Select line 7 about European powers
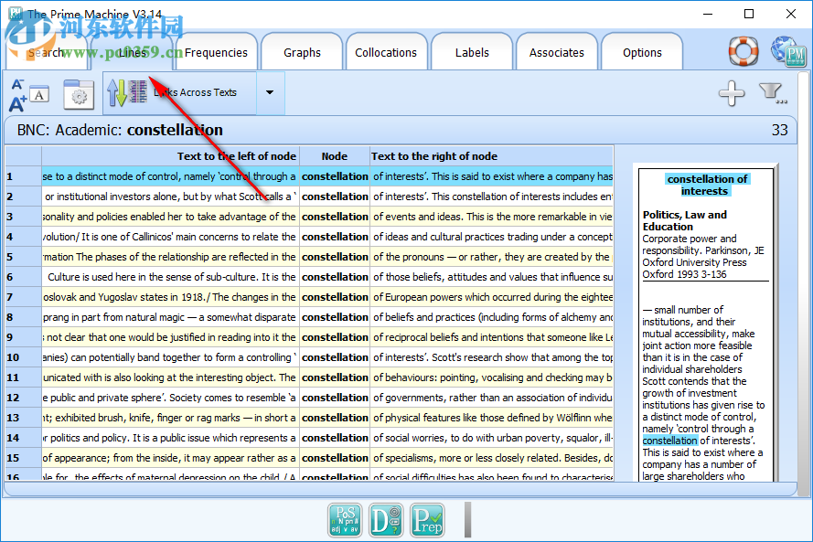Viewport: 813px width, 542px height. (x=309, y=297)
